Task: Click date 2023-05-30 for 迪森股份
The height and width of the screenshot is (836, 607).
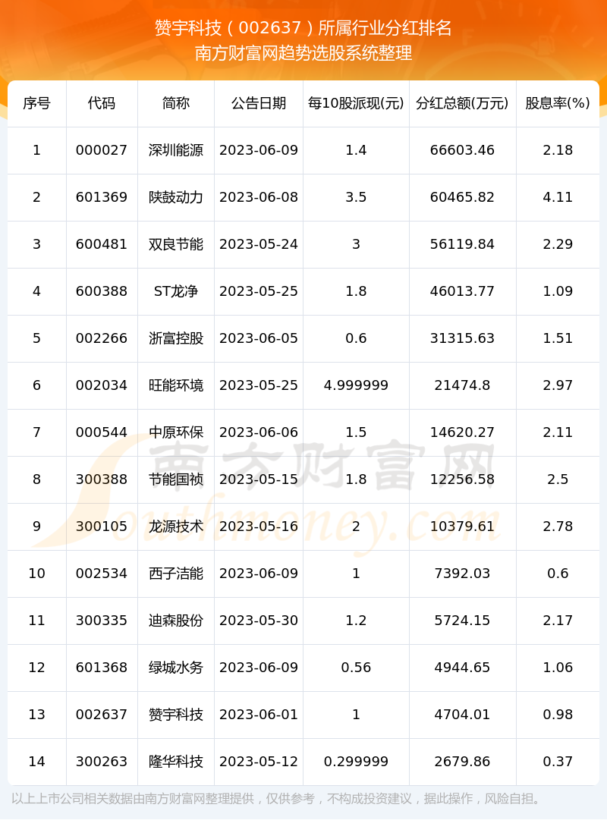Action: click(x=259, y=621)
